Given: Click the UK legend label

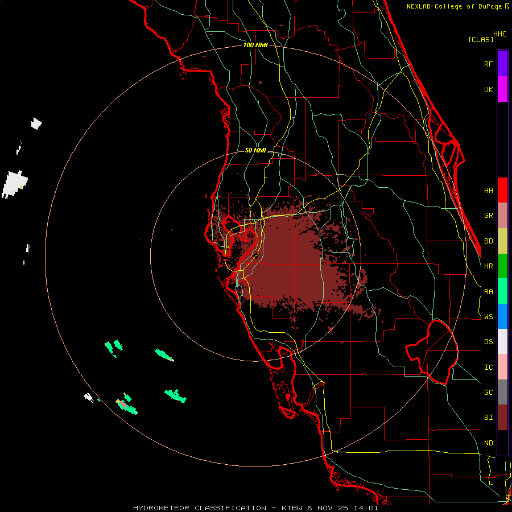Looking at the screenshot, I should 488,89.
